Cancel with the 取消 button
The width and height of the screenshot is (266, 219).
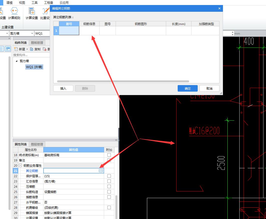tap(209, 88)
